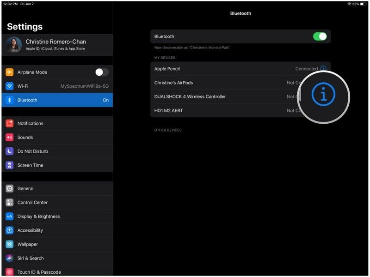Tap the Airplane Mode orange plane icon
Viewport: 370px width, 277px height.
coord(9,72)
